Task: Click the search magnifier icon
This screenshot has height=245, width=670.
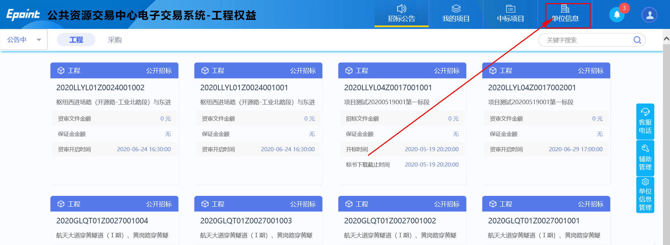Action: [637, 40]
